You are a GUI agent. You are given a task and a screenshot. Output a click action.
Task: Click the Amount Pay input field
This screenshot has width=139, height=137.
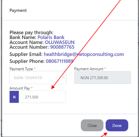pos(42,97)
